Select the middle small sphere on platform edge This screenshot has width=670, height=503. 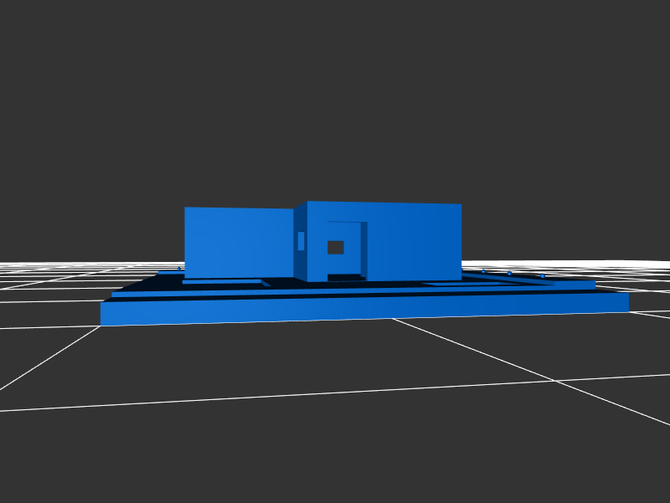[x=509, y=273]
